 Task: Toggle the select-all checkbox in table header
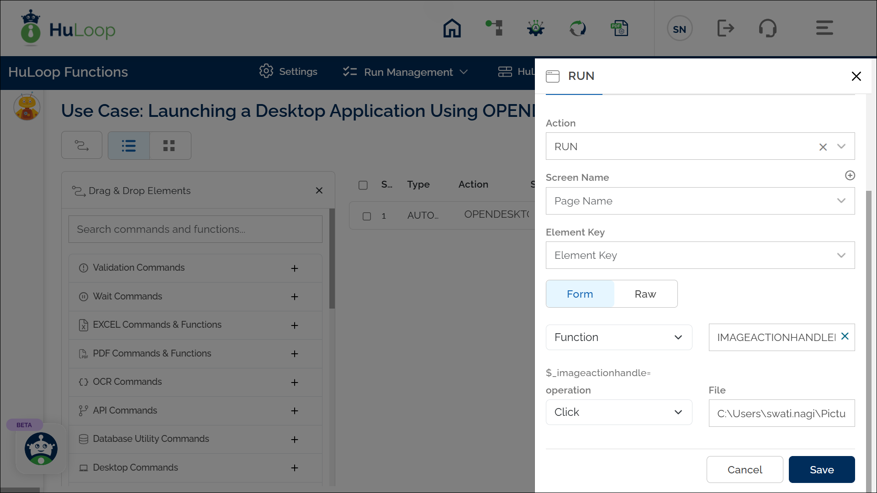click(363, 185)
